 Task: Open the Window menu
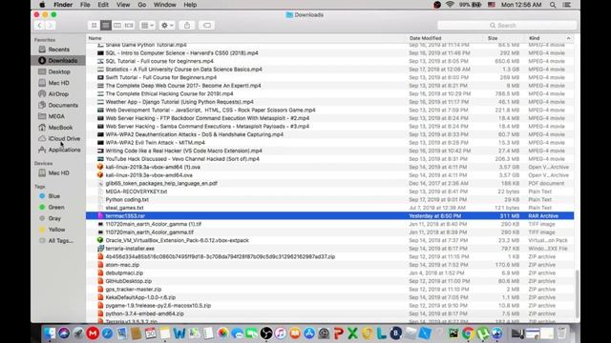point(164,5)
